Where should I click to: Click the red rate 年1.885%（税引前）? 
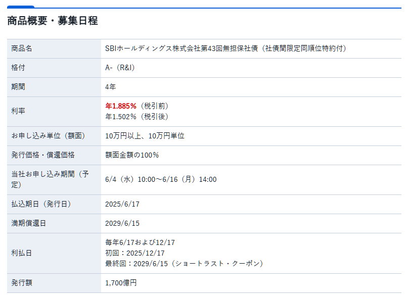(x=137, y=106)
